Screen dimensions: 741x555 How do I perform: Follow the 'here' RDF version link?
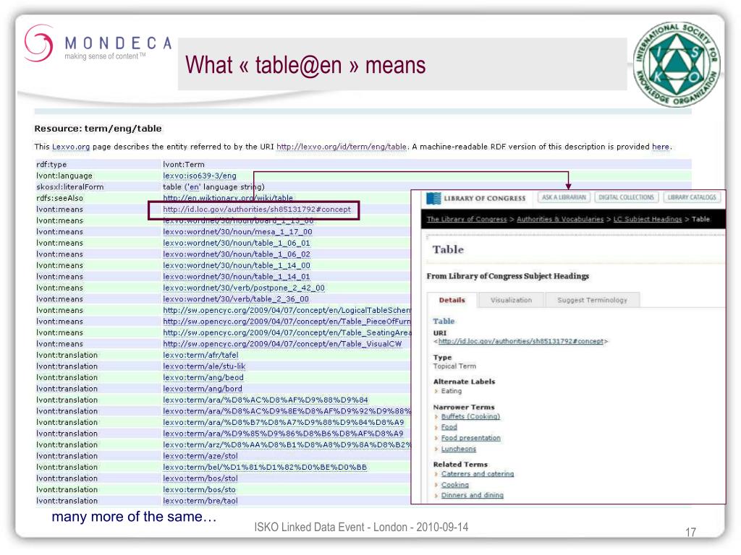pos(660,147)
